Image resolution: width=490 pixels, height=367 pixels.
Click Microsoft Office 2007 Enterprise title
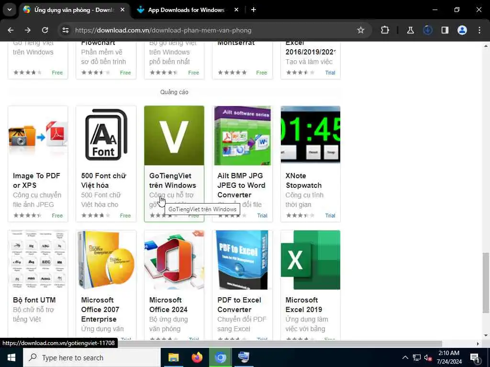[x=100, y=309]
